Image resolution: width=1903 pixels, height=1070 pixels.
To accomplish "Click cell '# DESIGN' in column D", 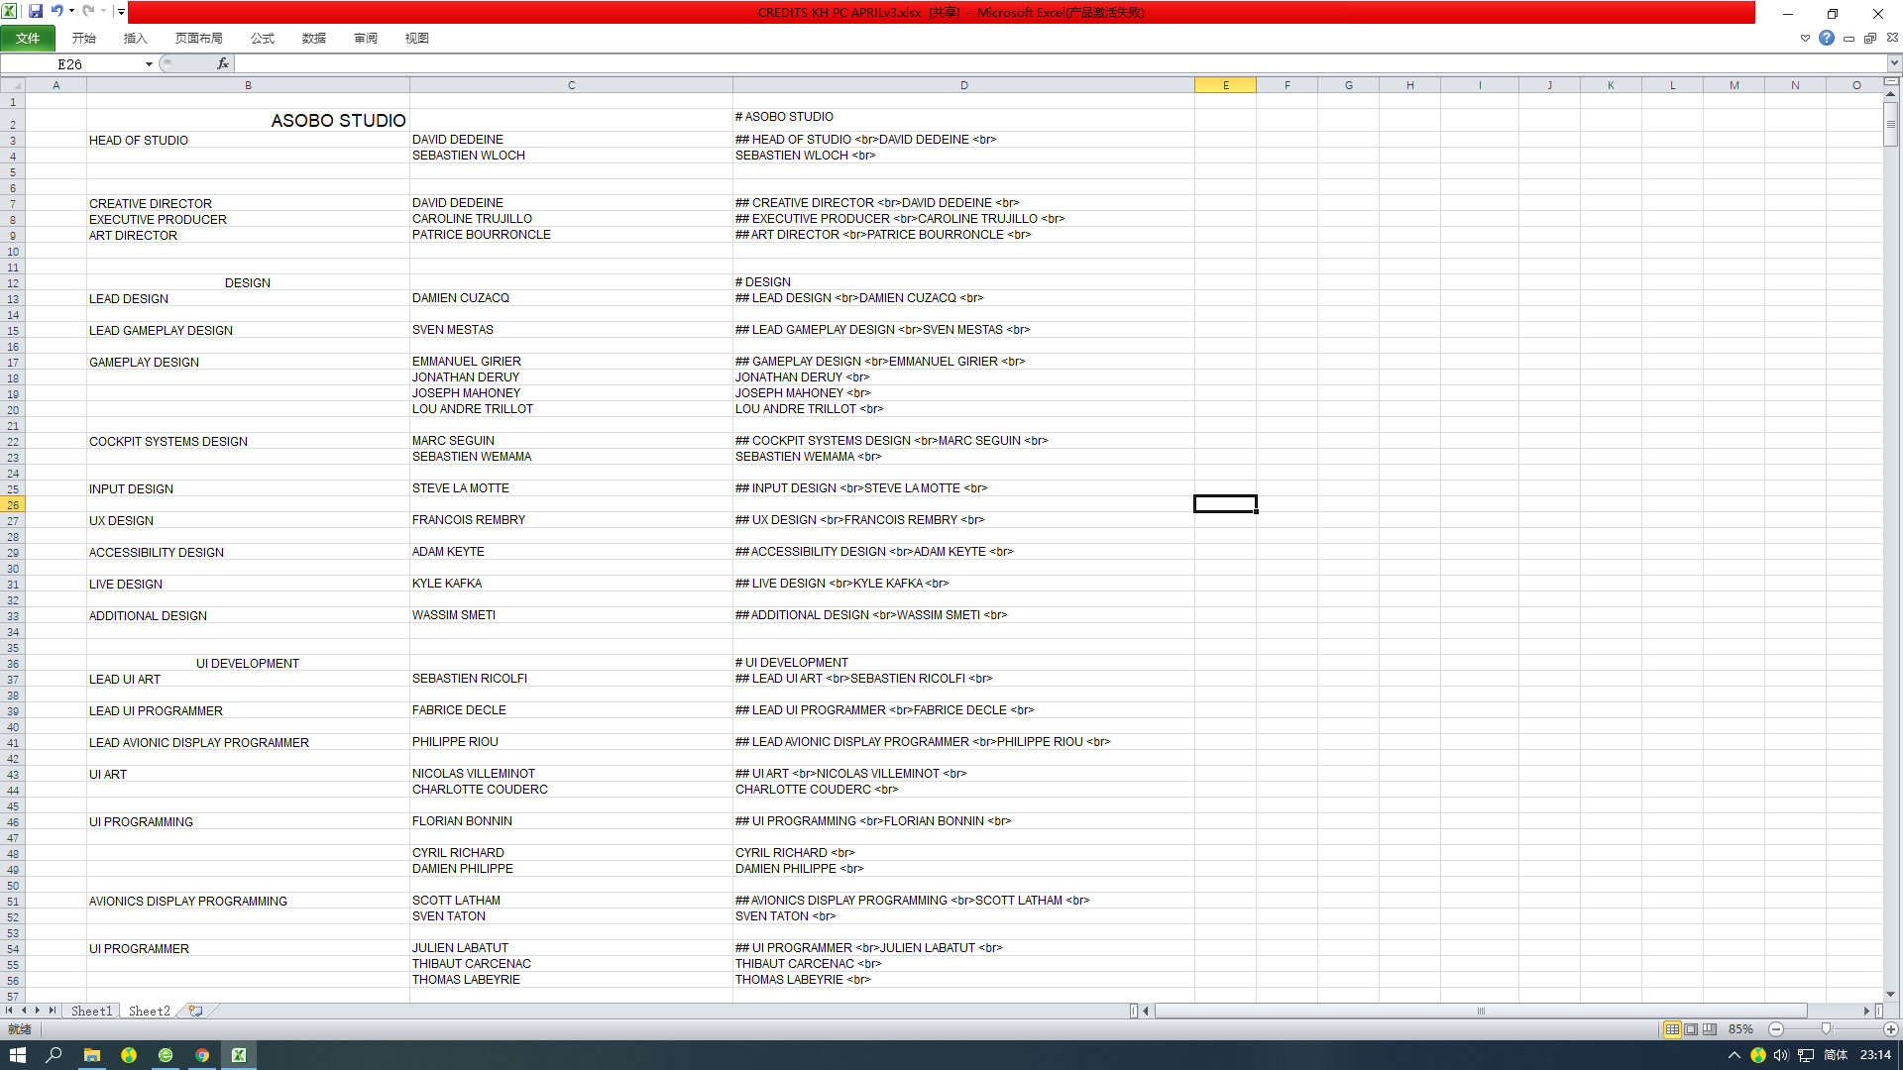I will pyautogui.click(x=963, y=282).
